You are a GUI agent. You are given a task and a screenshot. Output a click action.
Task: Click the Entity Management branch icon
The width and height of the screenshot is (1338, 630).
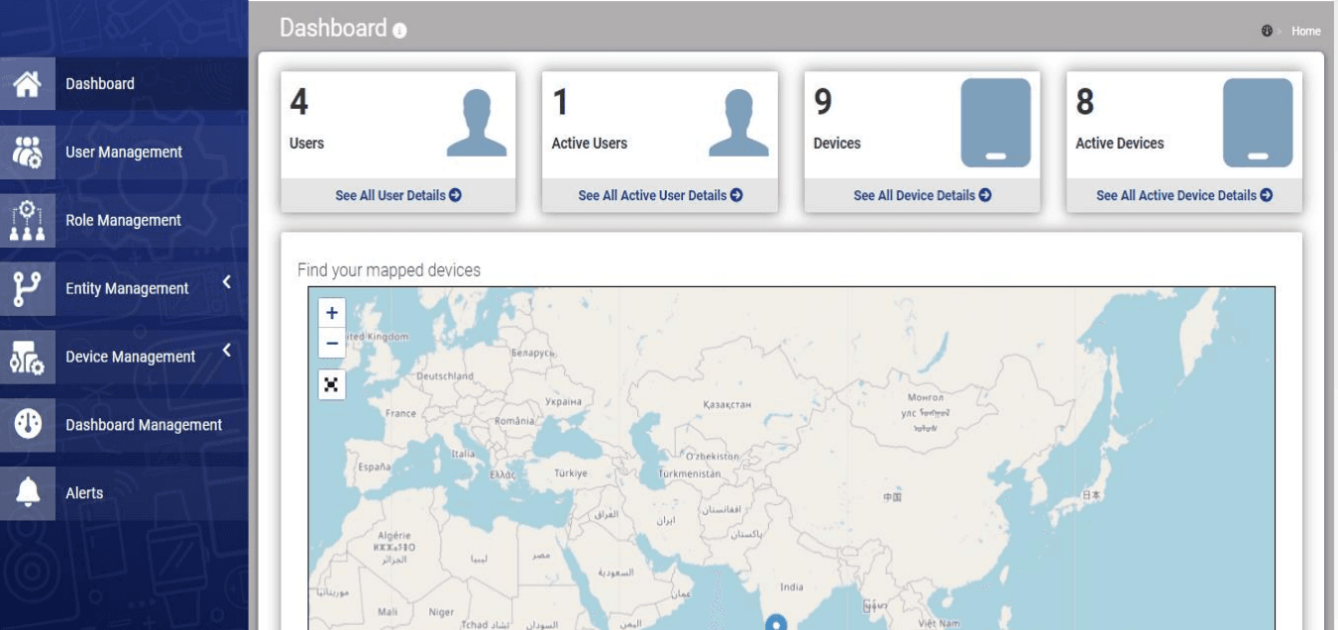click(27, 289)
